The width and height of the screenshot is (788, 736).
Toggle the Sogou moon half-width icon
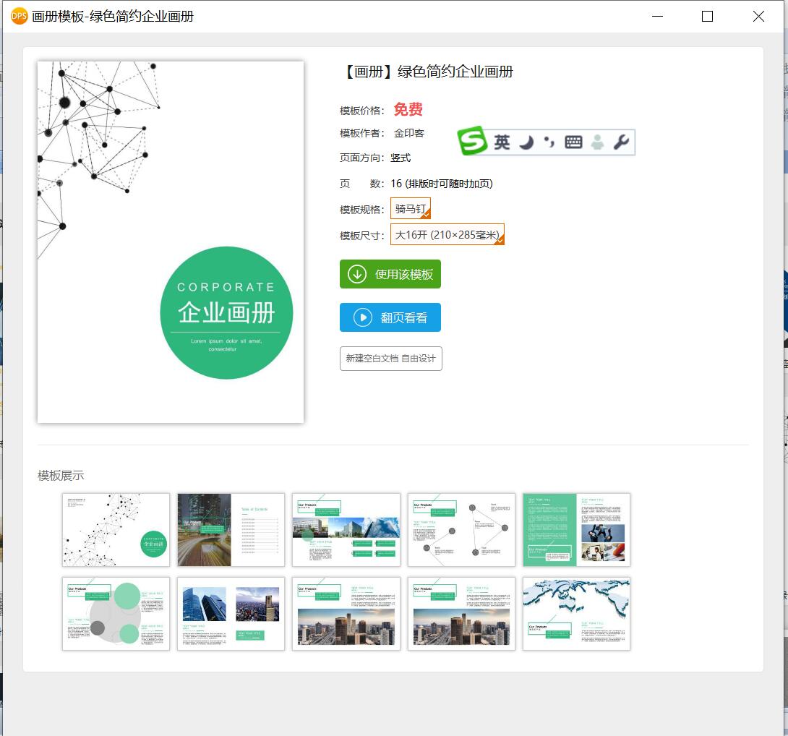(526, 142)
